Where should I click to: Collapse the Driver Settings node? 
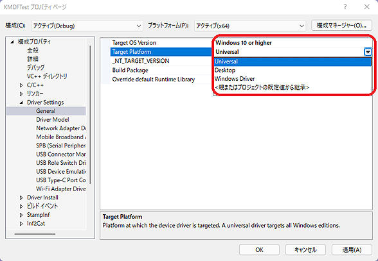21,103
